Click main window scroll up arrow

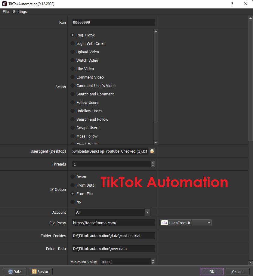point(251,18)
